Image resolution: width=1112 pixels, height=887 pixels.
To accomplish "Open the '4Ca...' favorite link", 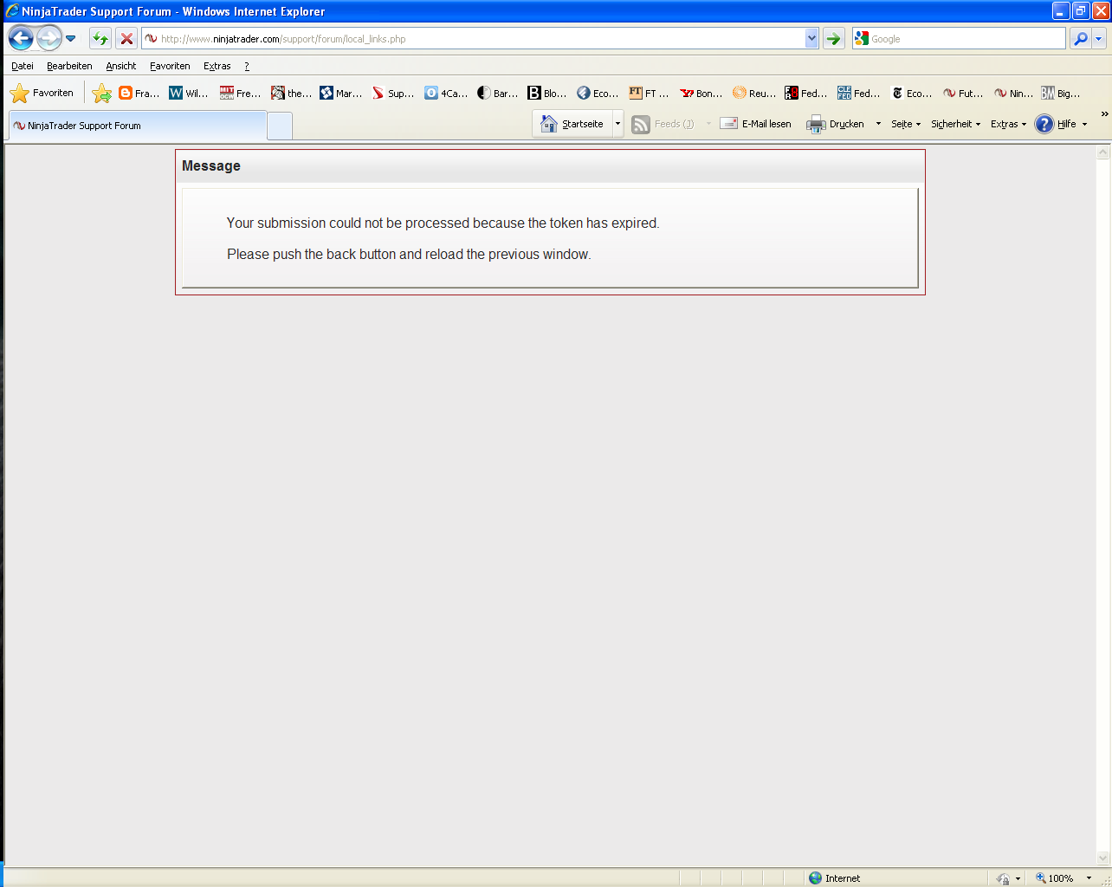I will [446, 93].
